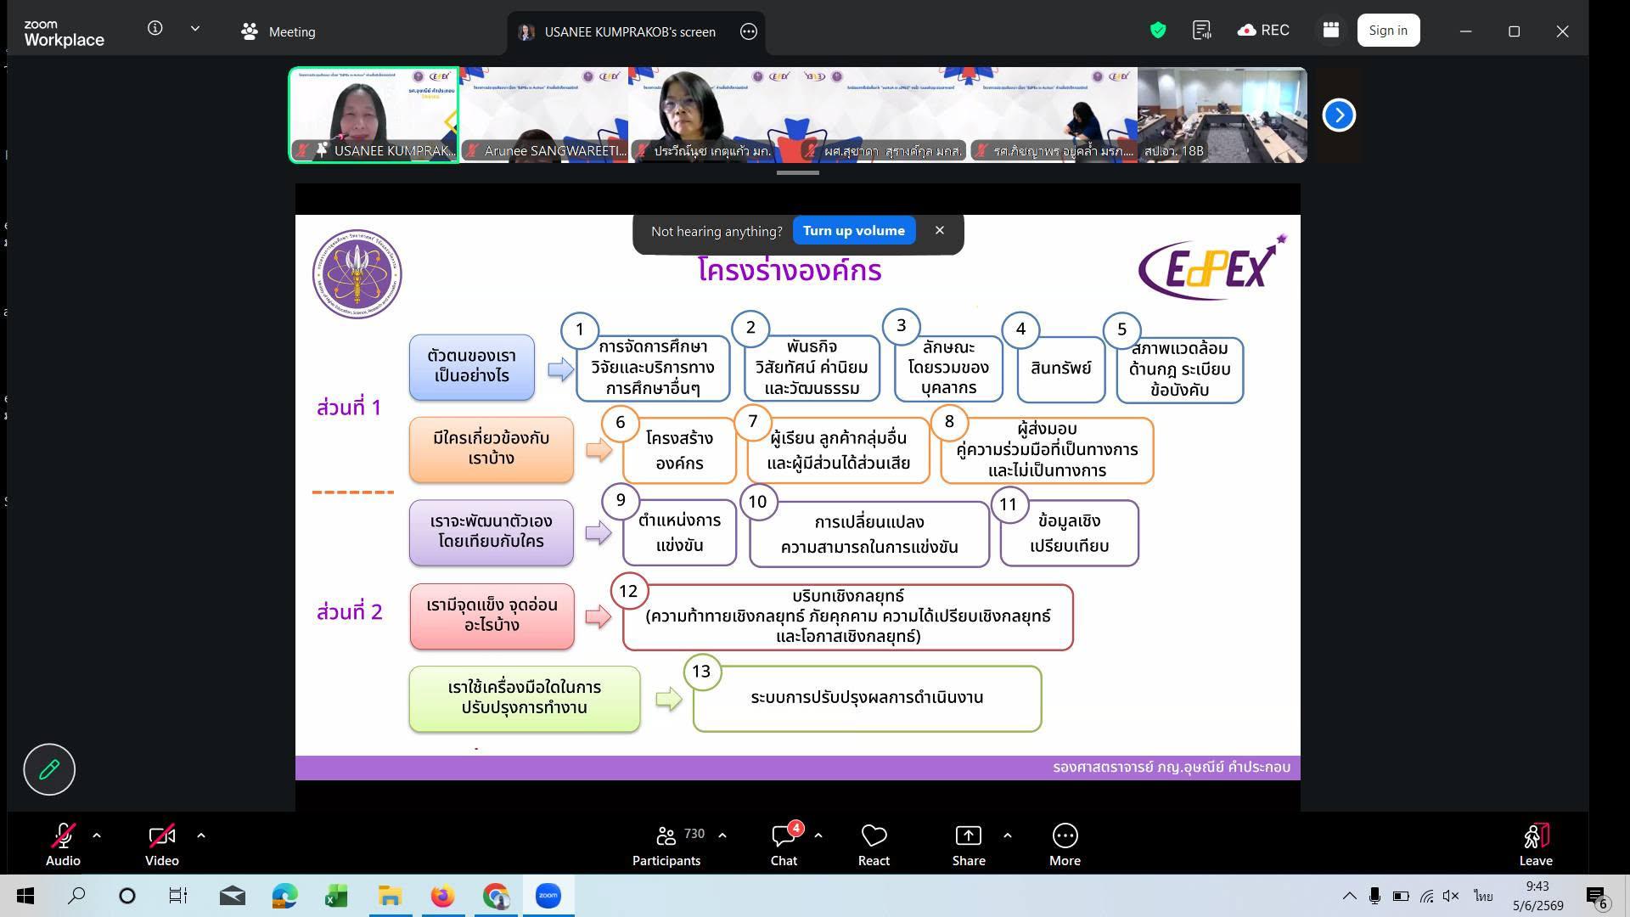Open the Windows Start menu
Viewport: 1630px width, 917px height.
[25, 896]
